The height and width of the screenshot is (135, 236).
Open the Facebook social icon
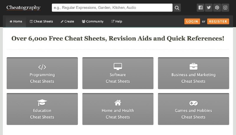tap(201, 8)
